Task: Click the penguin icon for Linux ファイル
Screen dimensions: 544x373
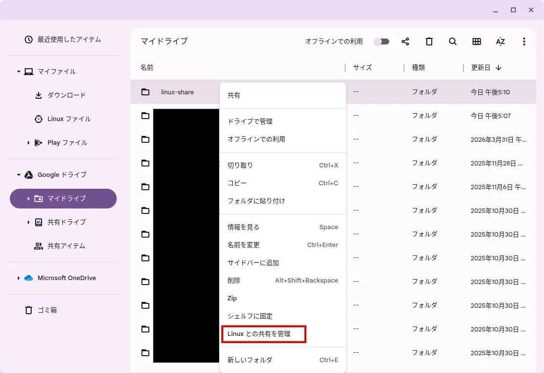Action: point(39,119)
